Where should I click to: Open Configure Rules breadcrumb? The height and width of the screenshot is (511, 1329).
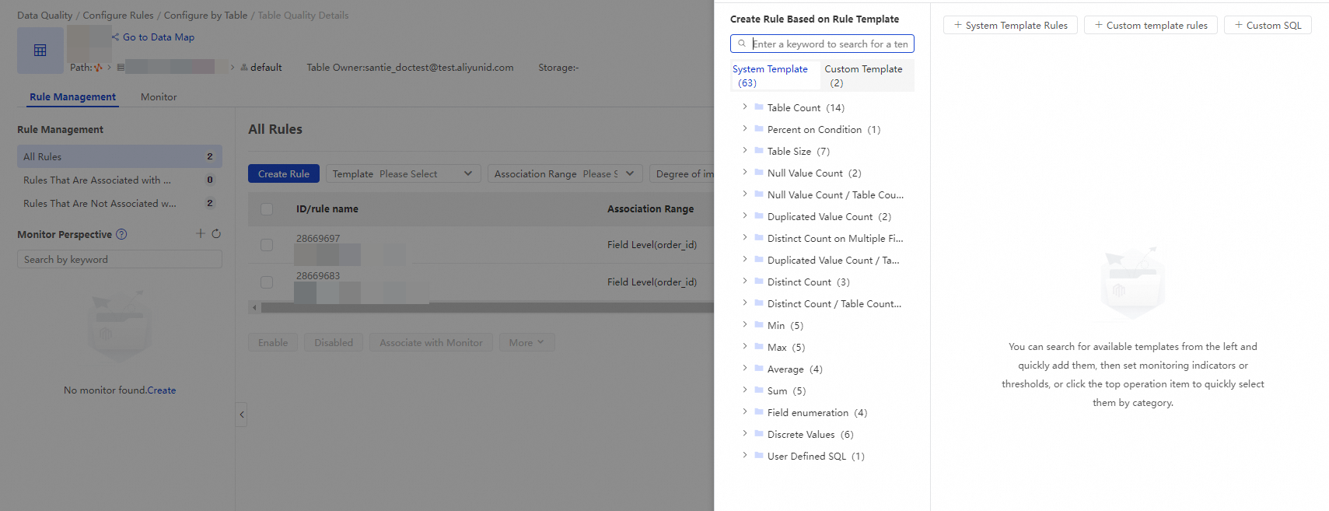click(118, 15)
